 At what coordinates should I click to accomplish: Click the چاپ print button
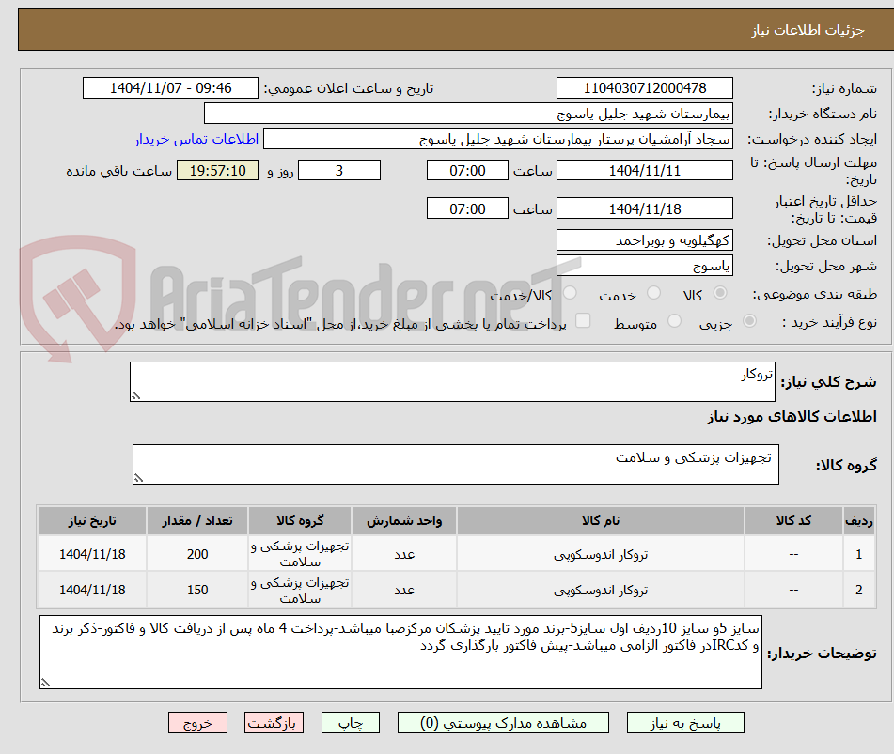[350, 723]
